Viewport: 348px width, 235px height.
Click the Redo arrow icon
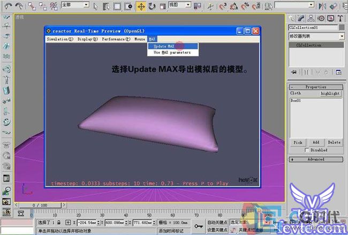tap(19, 6)
